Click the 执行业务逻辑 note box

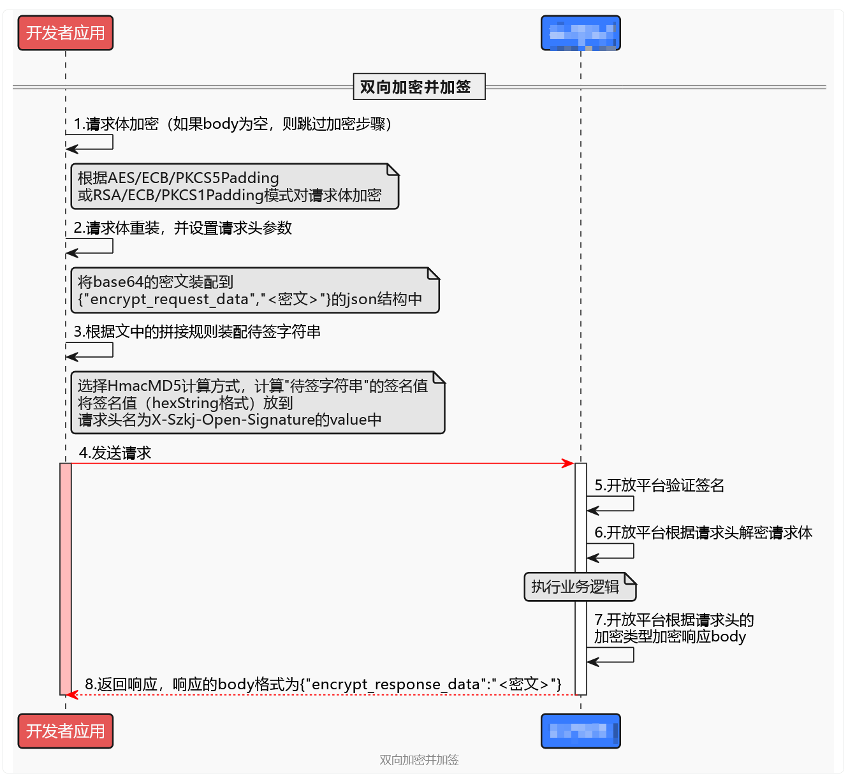tap(580, 587)
